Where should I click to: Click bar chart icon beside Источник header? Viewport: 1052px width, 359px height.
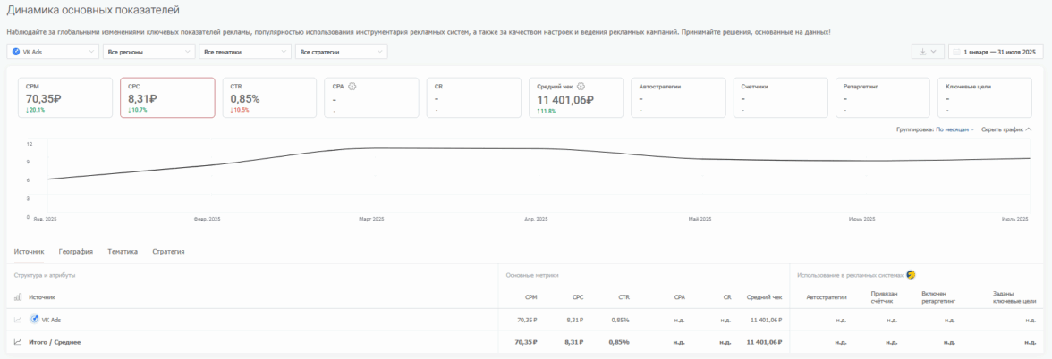(18, 297)
